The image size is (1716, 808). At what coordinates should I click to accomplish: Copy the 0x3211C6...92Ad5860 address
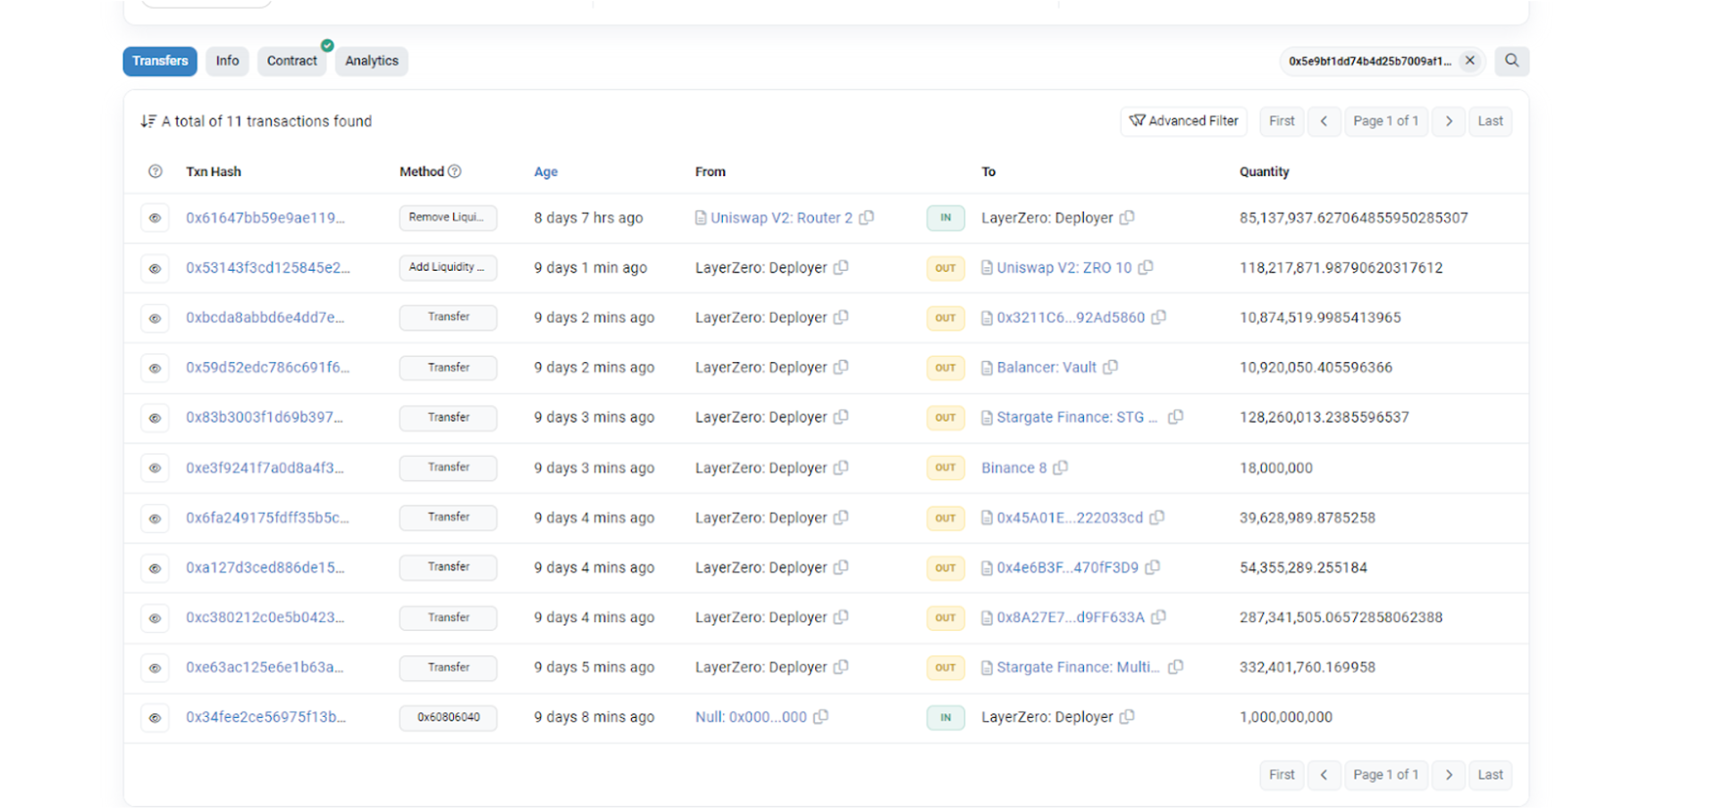click(1159, 317)
